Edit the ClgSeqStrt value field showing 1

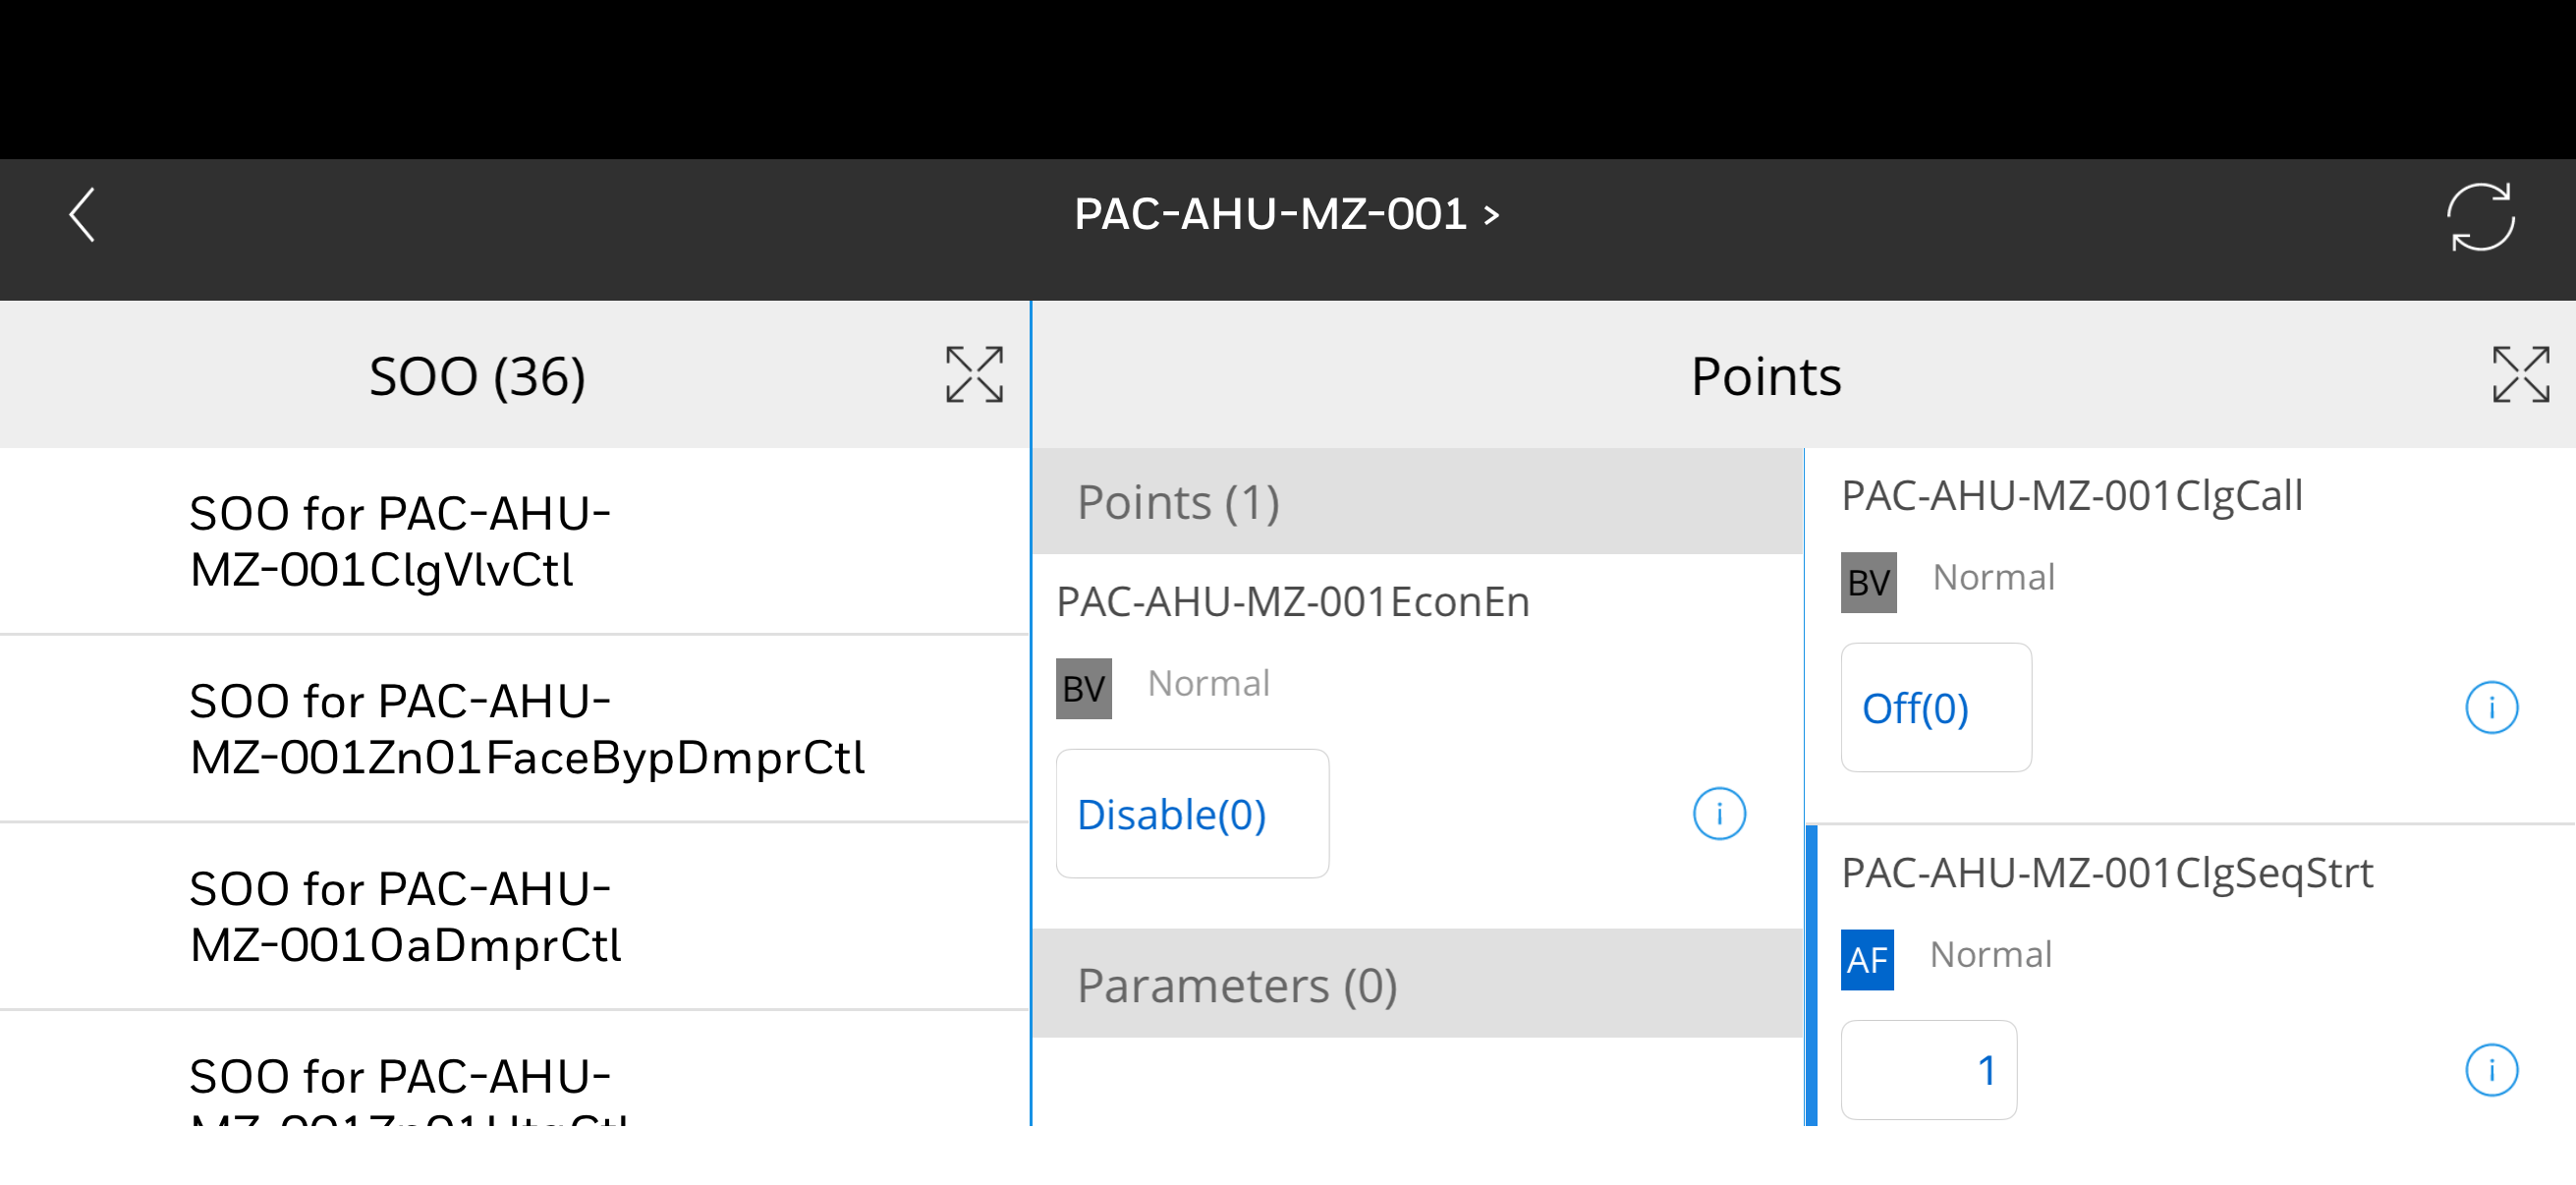(1928, 1069)
